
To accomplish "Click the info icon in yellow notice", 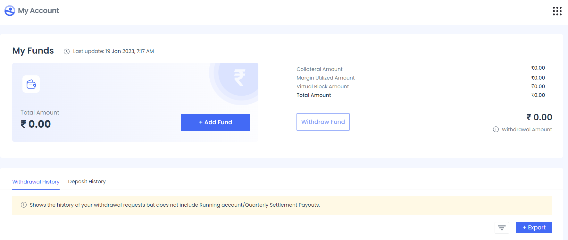I will (24, 205).
